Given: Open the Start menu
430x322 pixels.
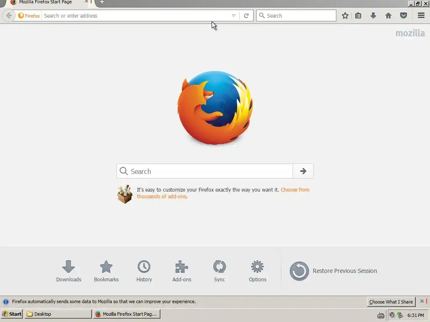Looking at the screenshot, I should 11,314.
